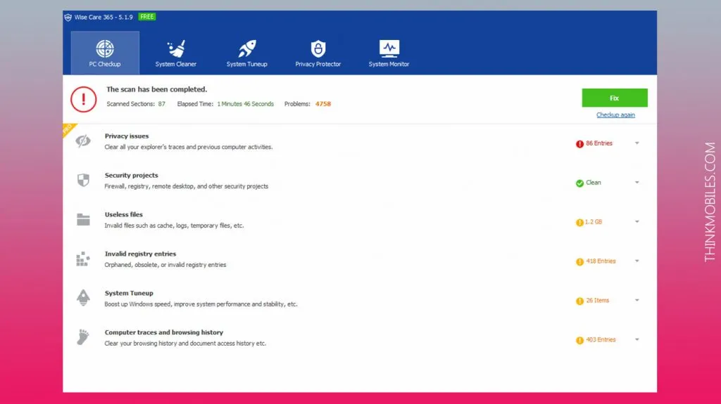The height and width of the screenshot is (404, 721).
Task: Click the Privacy issues crossed-eye icon
Action: pos(83,141)
